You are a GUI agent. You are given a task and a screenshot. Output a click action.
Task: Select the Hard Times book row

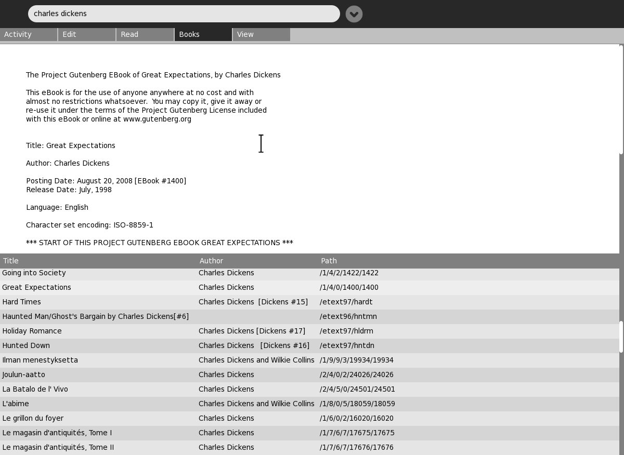tap(21, 302)
